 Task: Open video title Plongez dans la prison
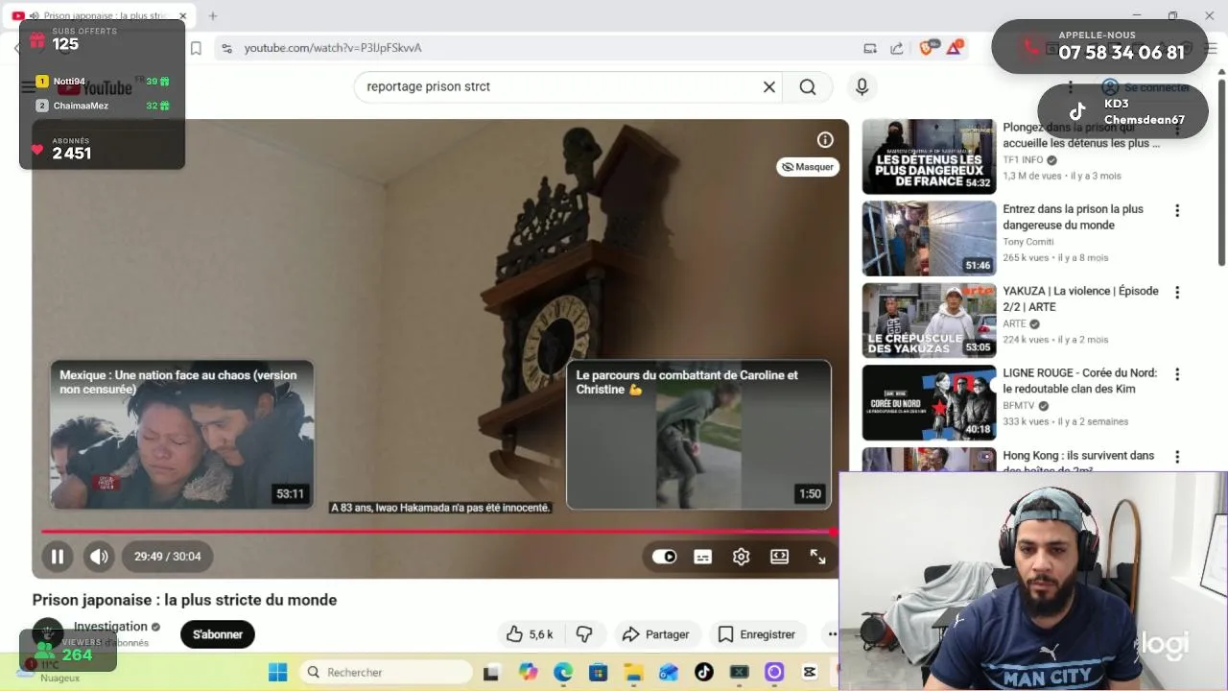tap(1081, 135)
